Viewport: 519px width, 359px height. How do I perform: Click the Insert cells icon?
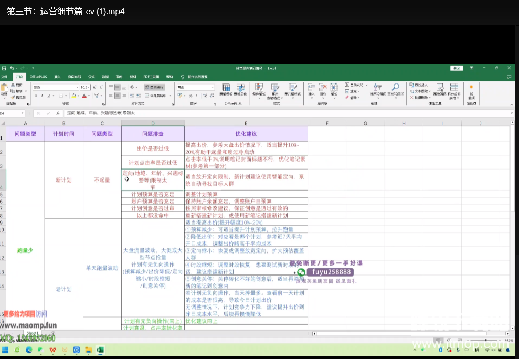(311, 87)
